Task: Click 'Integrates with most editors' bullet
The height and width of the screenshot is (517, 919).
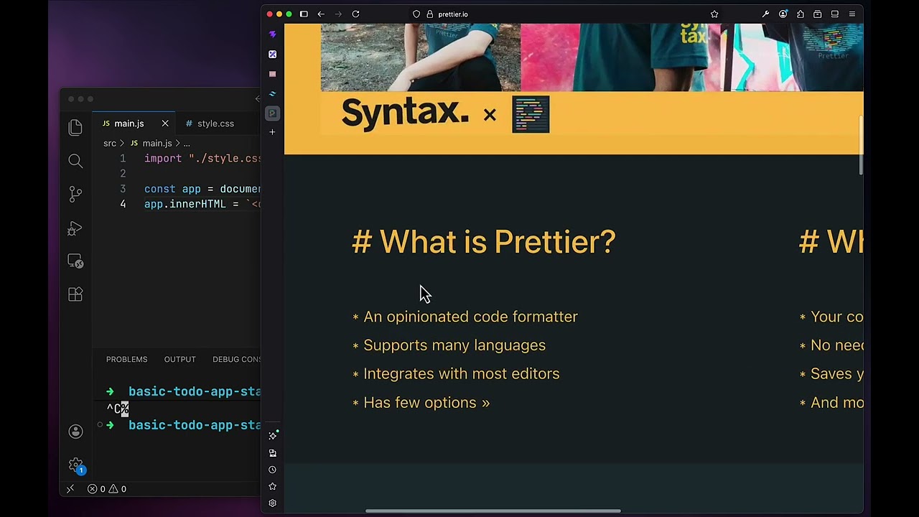Action: click(462, 374)
